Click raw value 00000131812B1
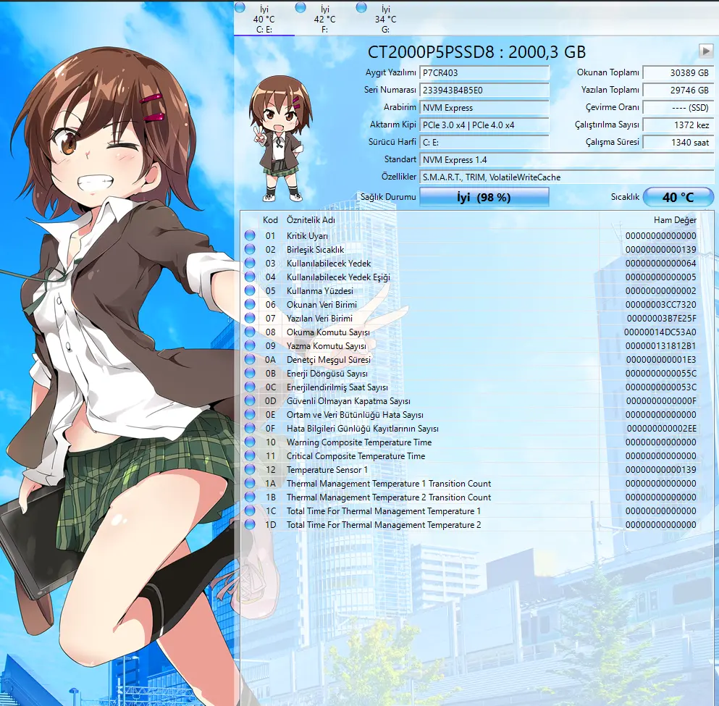Image resolution: width=719 pixels, height=706 pixels. click(660, 345)
